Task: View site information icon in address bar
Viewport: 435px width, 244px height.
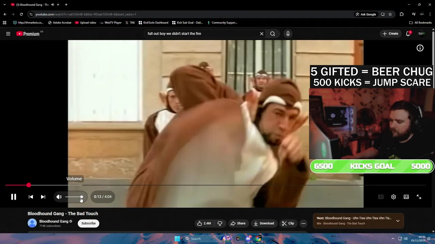Action: (x=31, y=14)
